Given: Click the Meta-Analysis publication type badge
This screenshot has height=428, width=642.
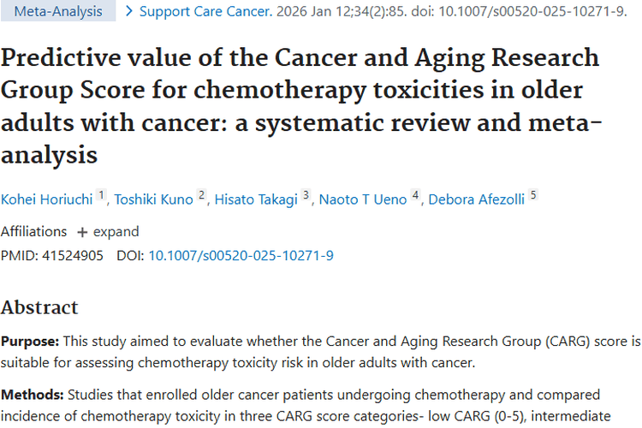Looking at the screenshot, I should tap(57, 12).
